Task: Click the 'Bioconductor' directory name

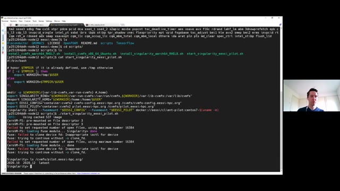Action: (x=18, y=43)
